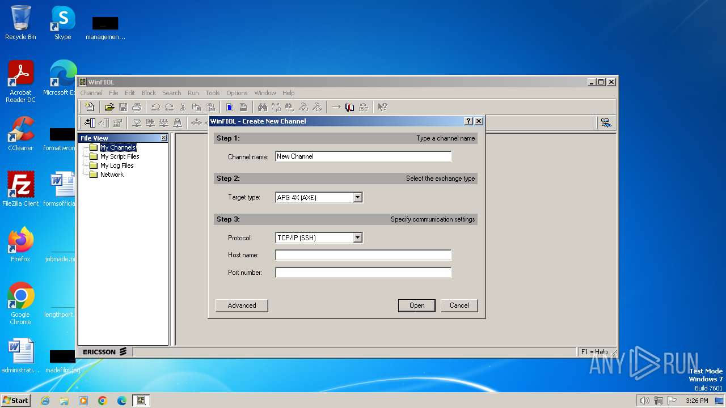Screen dimensions: 726x408
Task: Click the Open button in dialog
Action: pyautogui.click(x=417, y=305)
